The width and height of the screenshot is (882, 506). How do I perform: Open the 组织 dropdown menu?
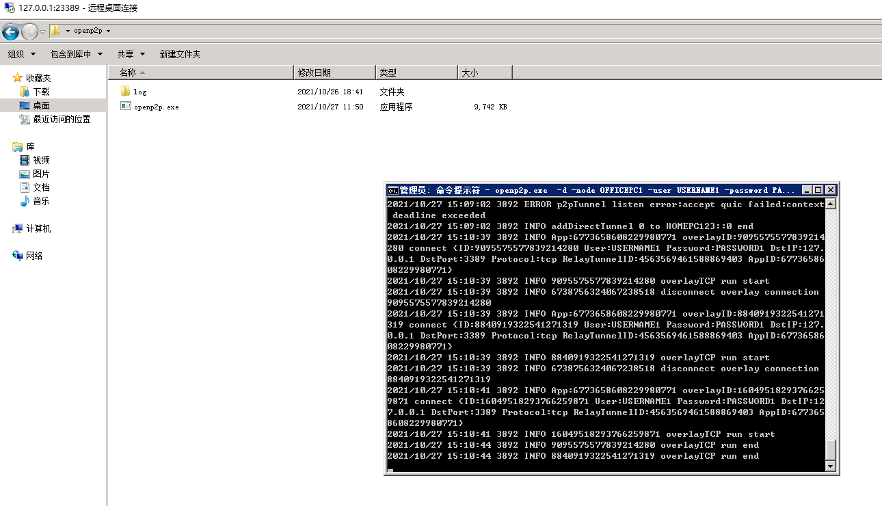21,54
